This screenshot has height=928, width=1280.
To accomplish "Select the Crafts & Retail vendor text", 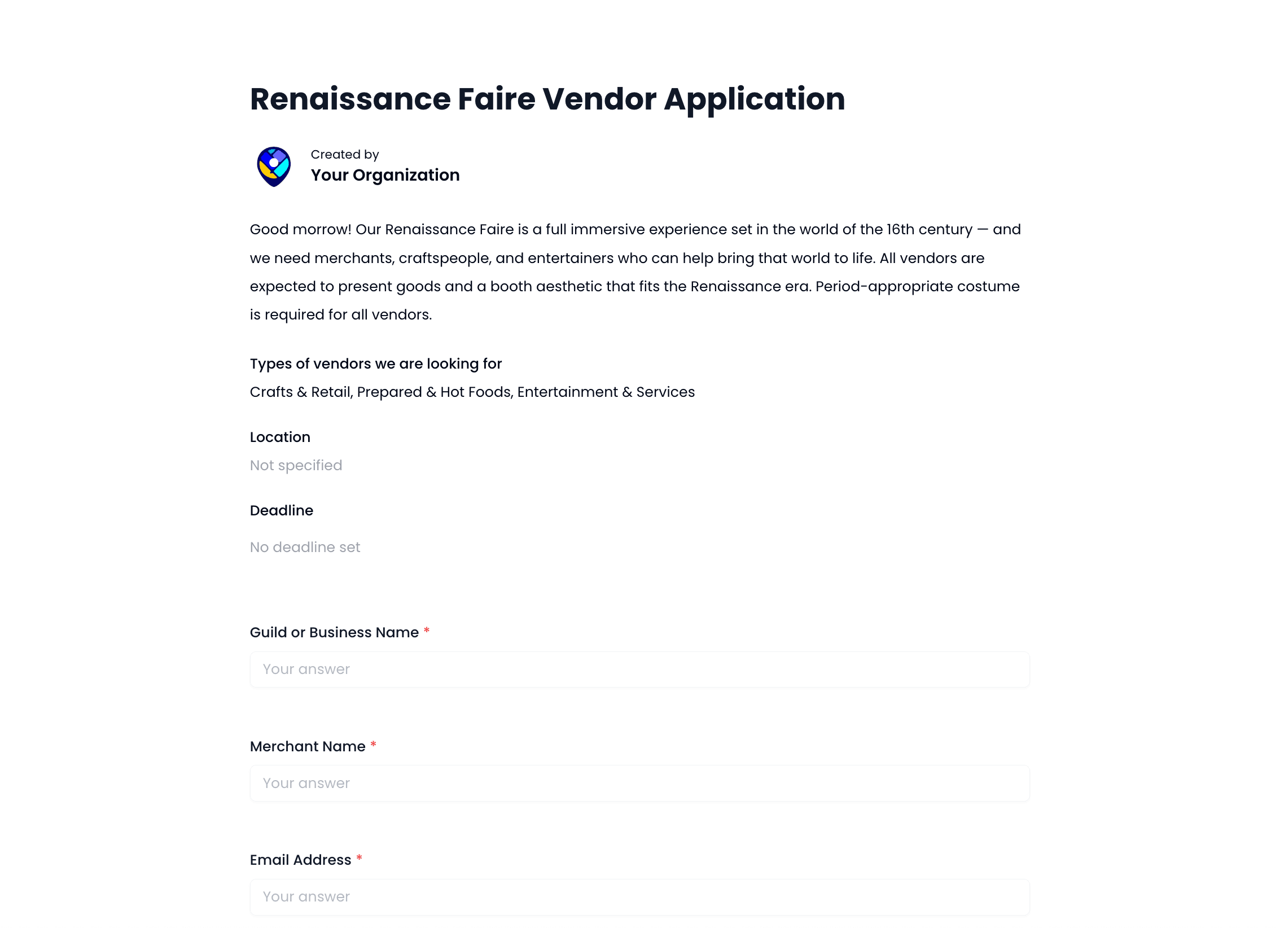I will coord(300,391).
